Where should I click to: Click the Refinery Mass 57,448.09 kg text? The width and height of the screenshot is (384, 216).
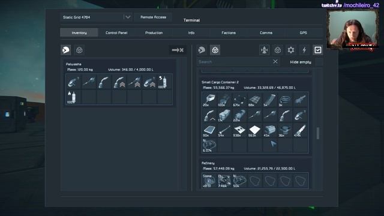(218, 169)
